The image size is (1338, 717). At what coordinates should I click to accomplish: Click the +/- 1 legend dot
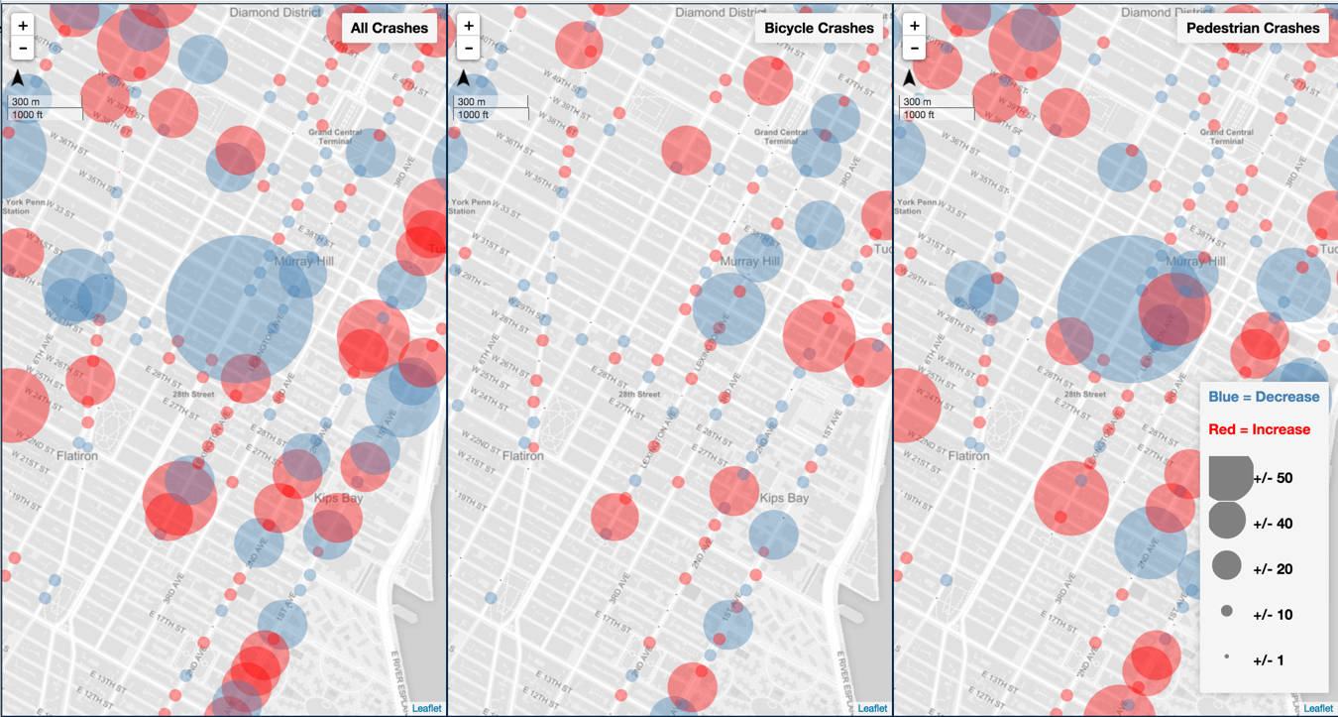pyautogui.click(x=1227, y=657)
